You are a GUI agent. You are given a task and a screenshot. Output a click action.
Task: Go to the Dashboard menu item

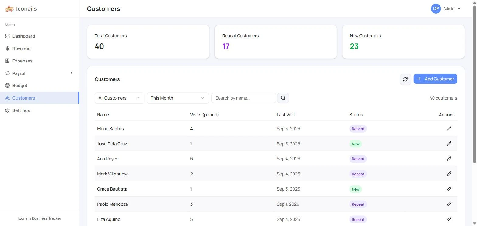click(x=40, y=36)
